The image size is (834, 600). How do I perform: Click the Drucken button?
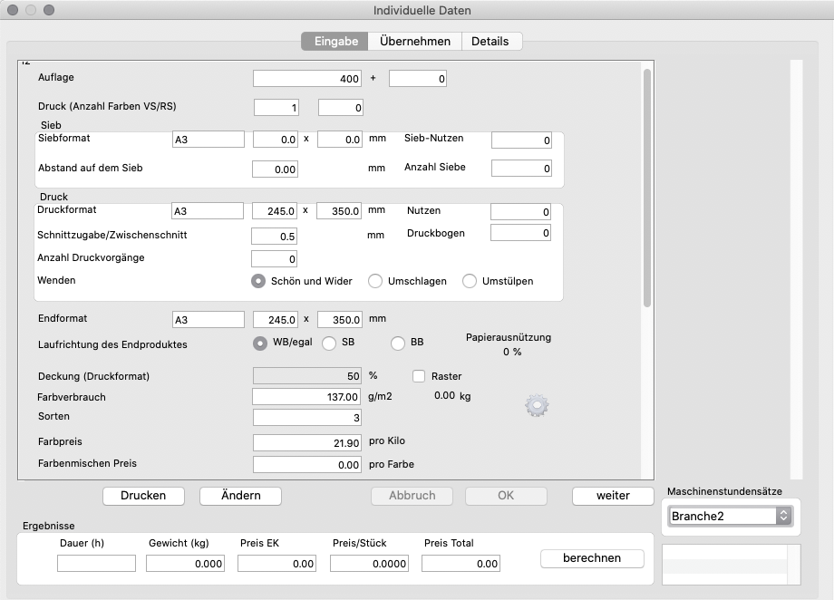pyautogui.click(x=142, y=496)
